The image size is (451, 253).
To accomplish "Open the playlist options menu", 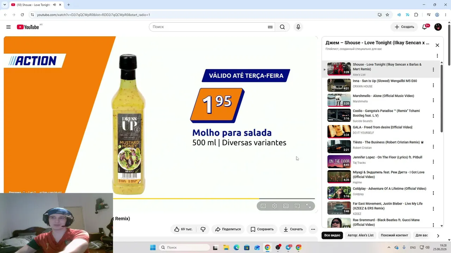I will 437,56.
